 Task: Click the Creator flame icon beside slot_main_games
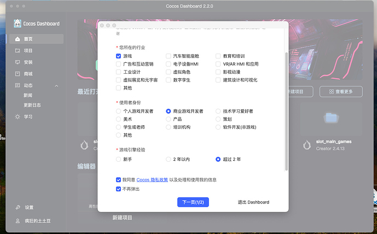(x=307, y=145)
